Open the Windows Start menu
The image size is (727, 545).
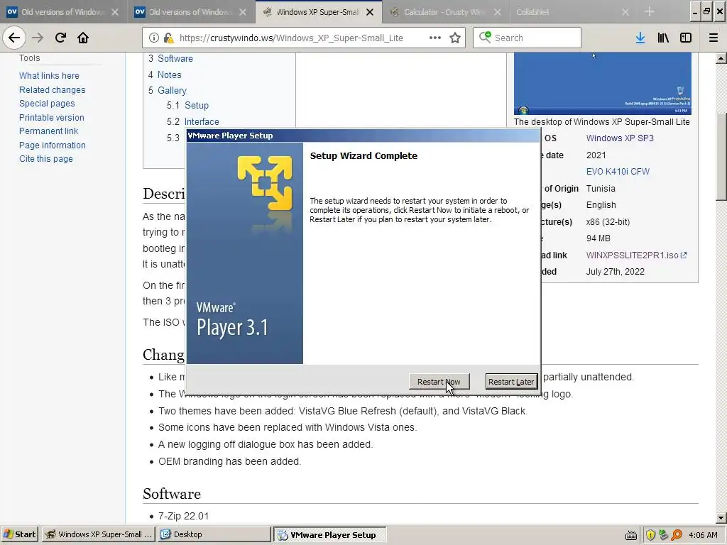point(19,534)
